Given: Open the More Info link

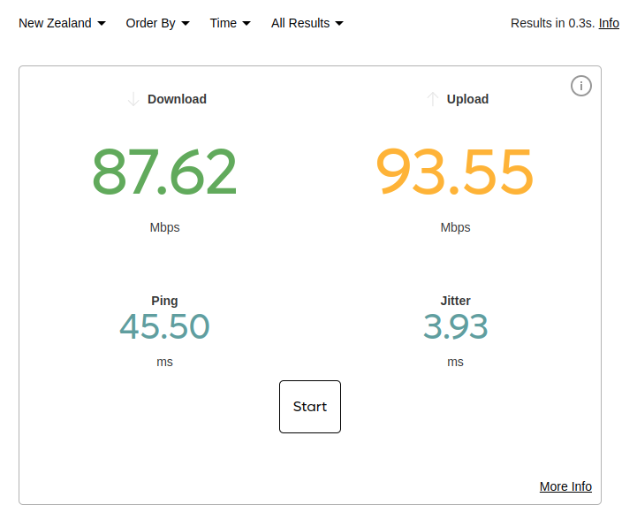Looking at the screenshot, I should click(x=565, y=486).
